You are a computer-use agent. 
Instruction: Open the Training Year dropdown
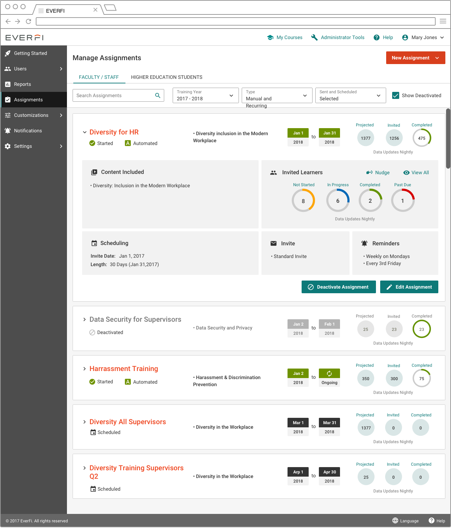206,95
